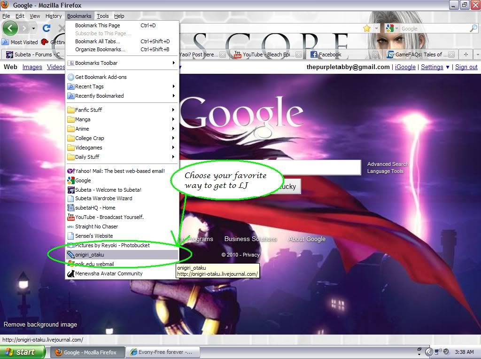Click Business Solutions link
This screenshot has height=359, width=481.
[x=251, y=239]
